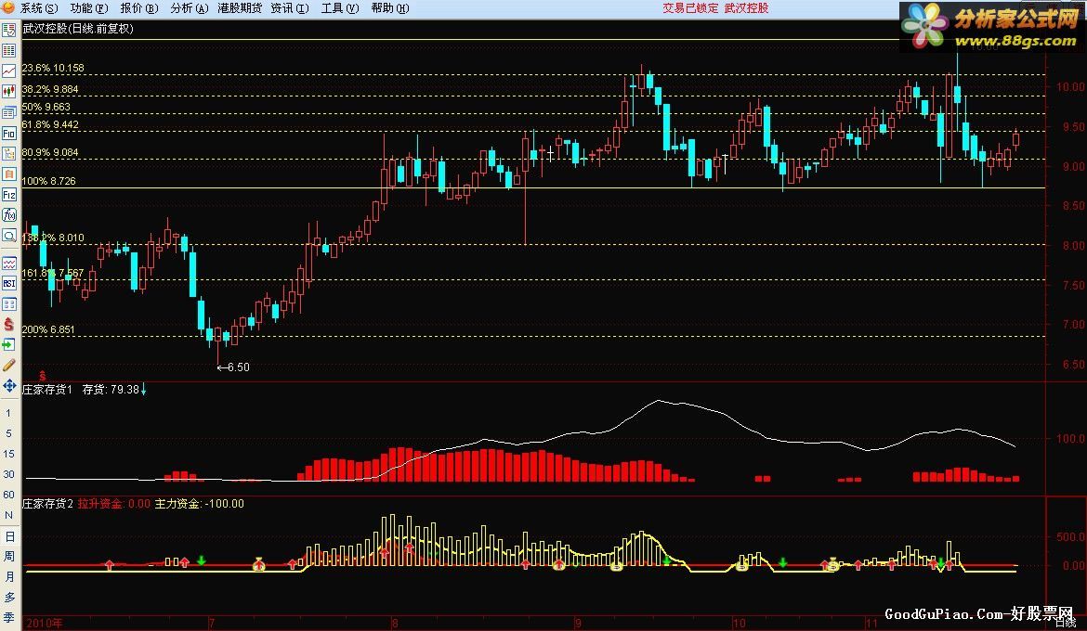Open the f(x) formula manager icon
Image resolution: width=1087 pixels, height=631 pixels.
[9, 214]
